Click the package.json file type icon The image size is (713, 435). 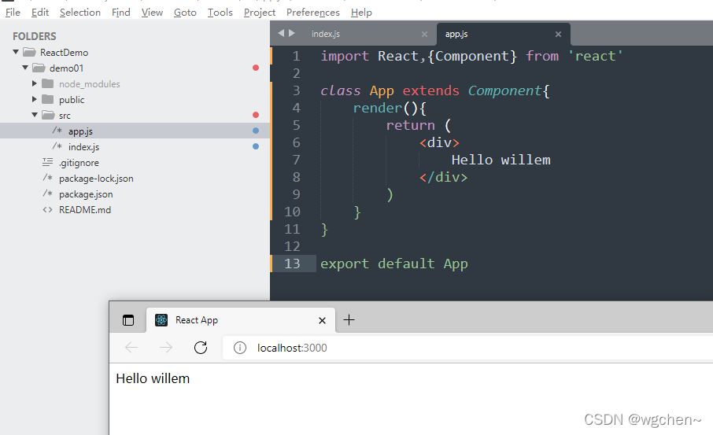point(48,194)
